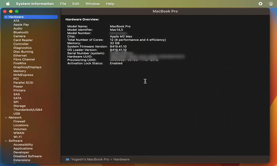This screenshot has height=166, width=277.
Task: Open the File menu
Action: (63, 4)
